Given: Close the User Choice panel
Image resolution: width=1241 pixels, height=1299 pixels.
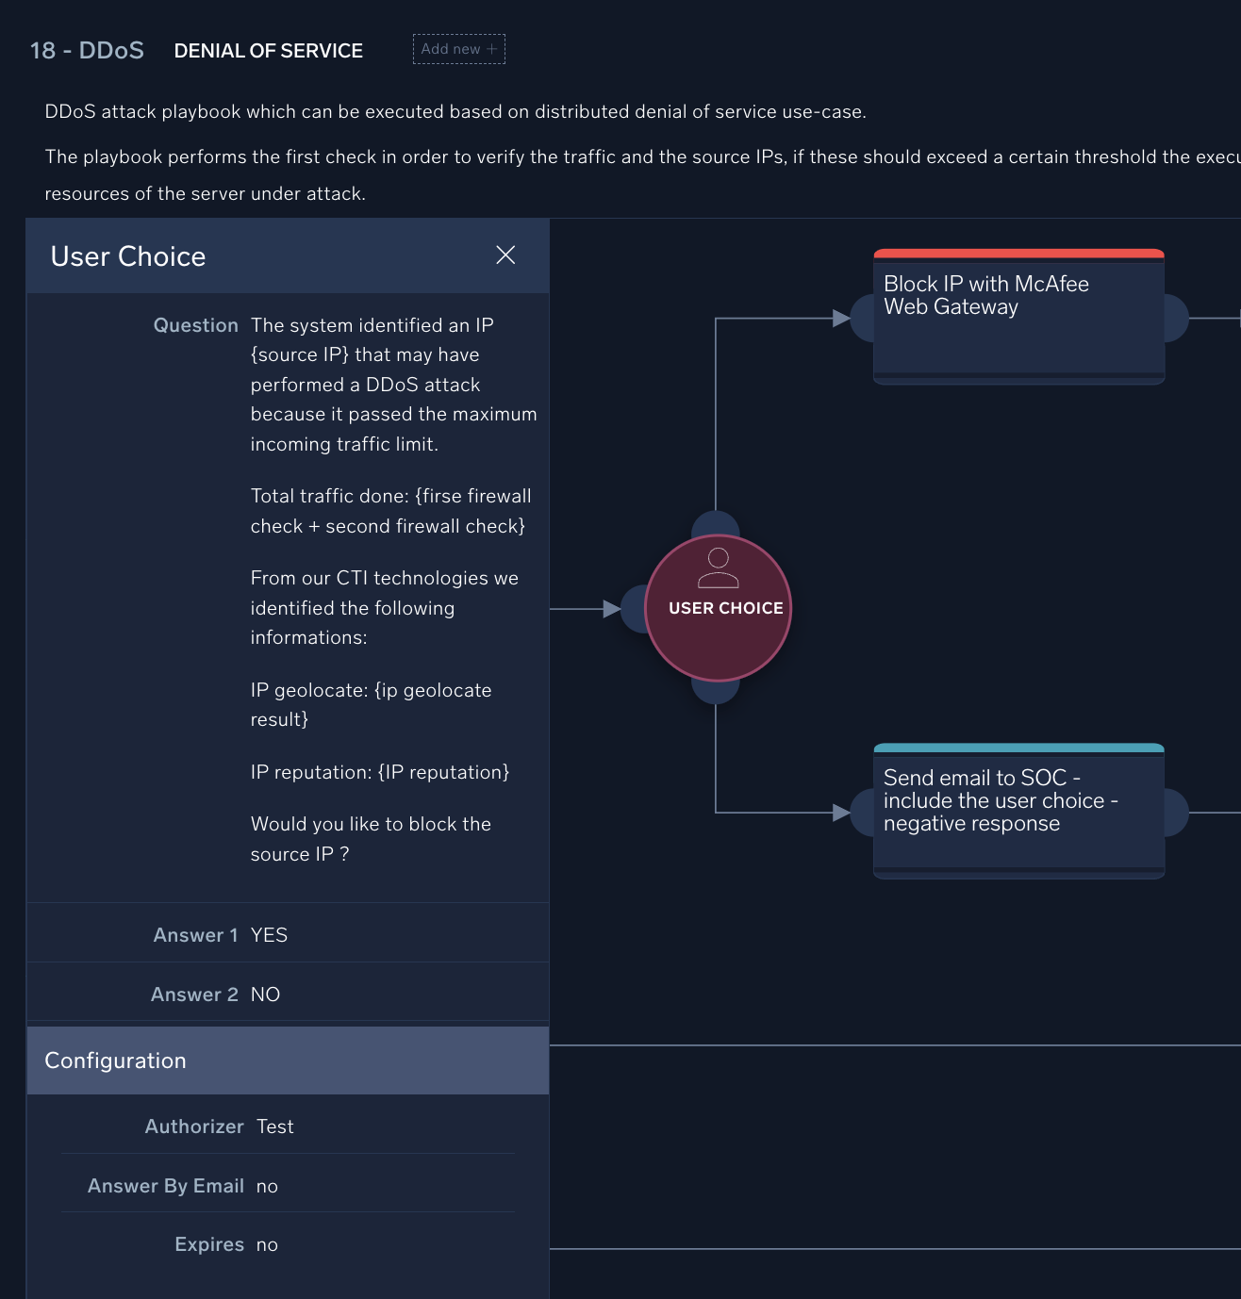Looking at the screenshot, I should point(505,255).
